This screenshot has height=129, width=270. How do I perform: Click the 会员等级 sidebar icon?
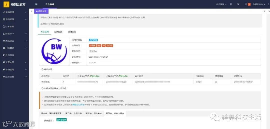[x=4, y=55]
